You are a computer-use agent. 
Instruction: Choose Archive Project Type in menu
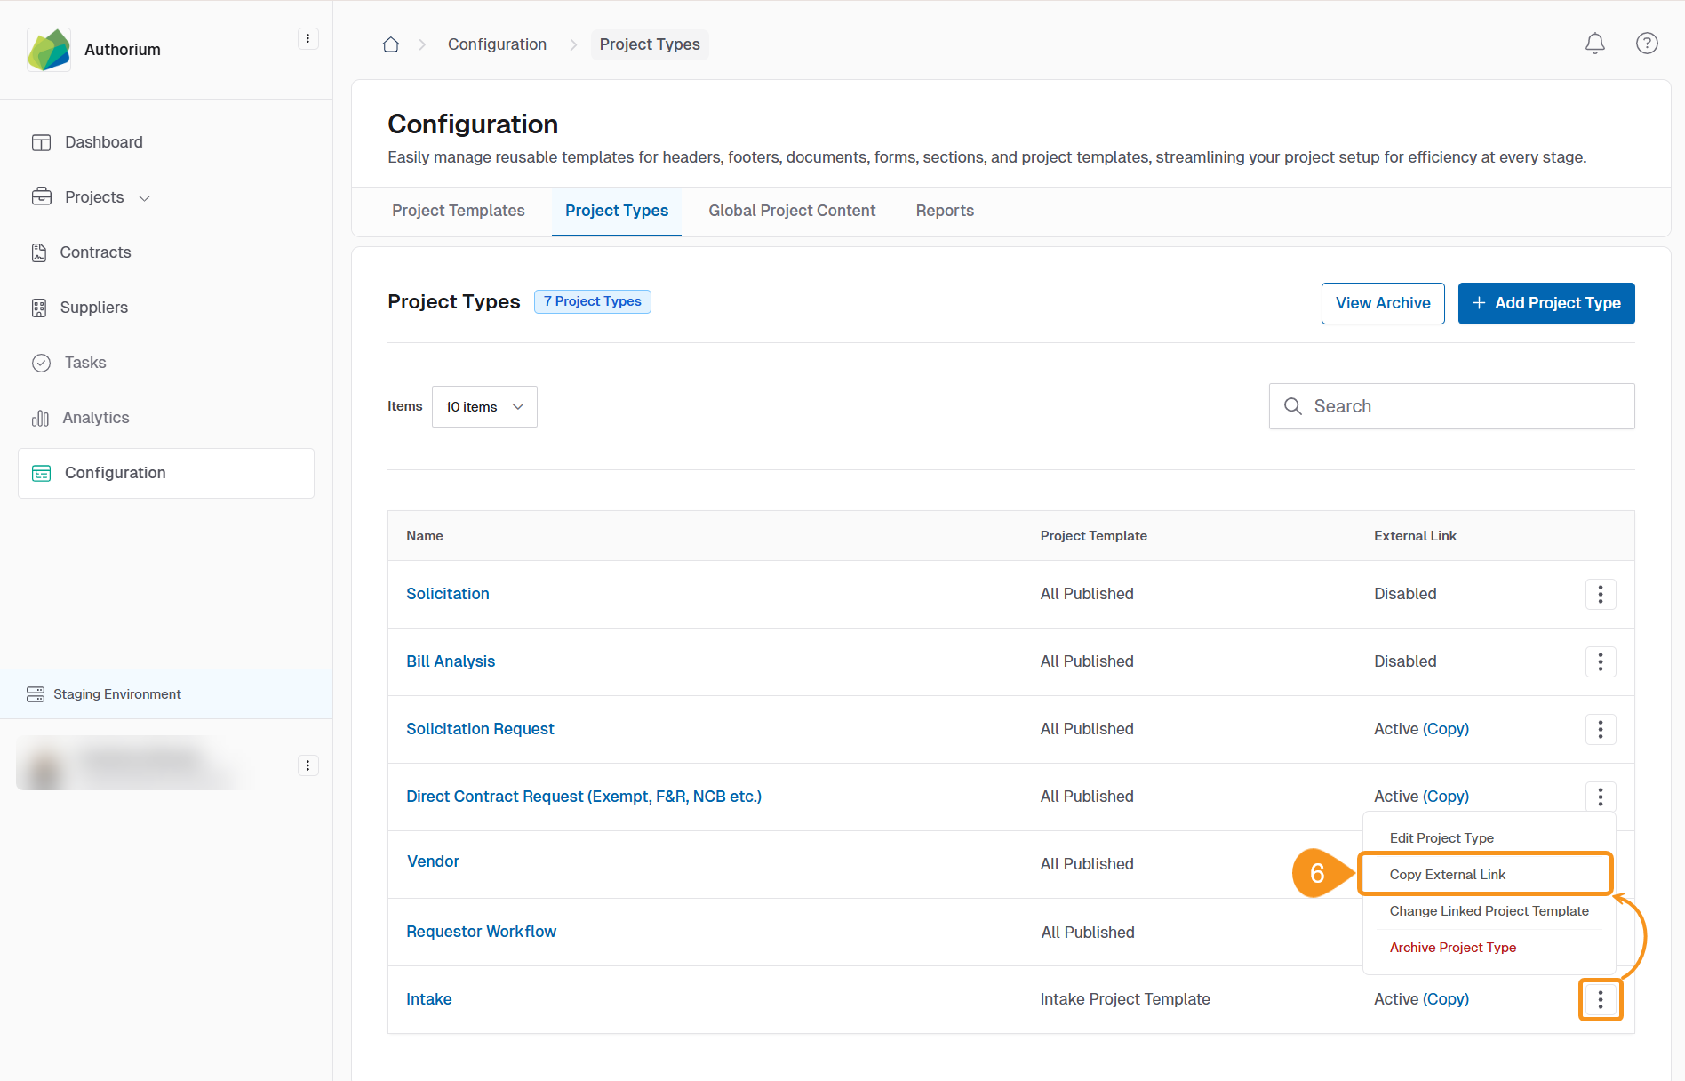1452,948
